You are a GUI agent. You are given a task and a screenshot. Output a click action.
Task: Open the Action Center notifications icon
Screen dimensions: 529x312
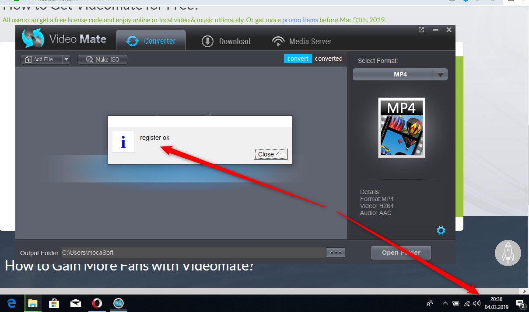(520, 303)
